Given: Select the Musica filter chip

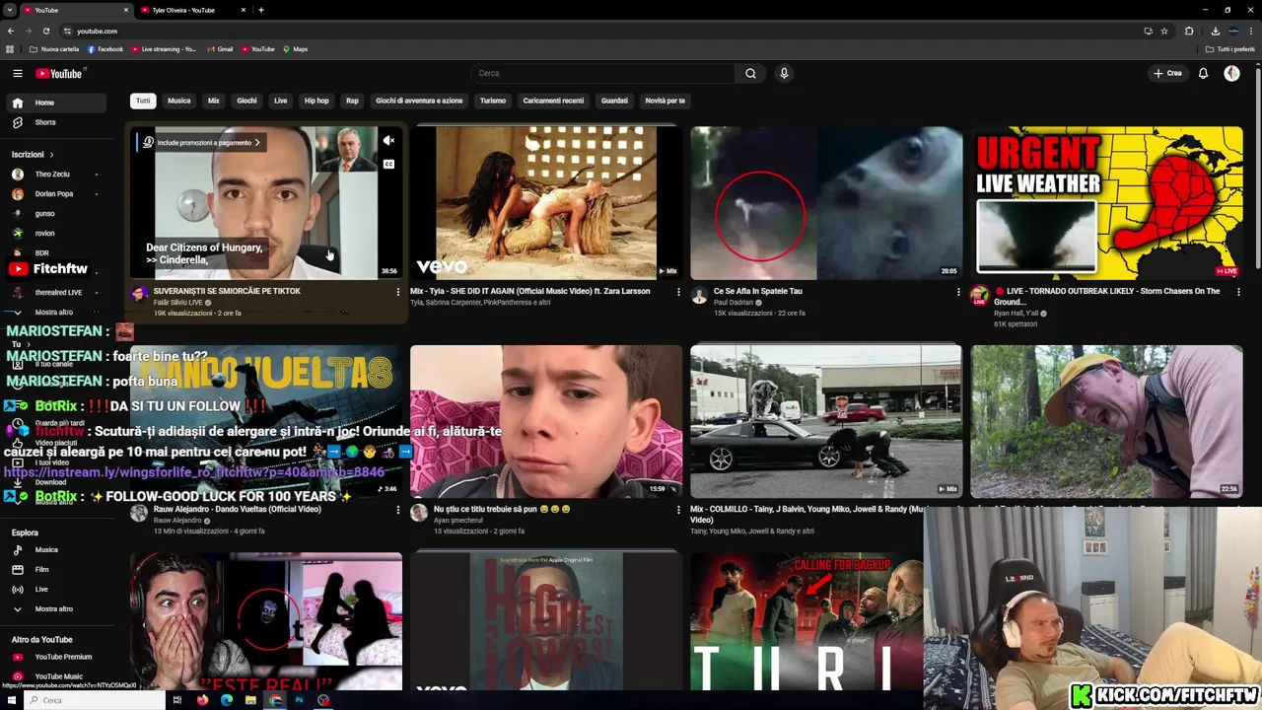Looking at the screenshot, I should (178, 101).
